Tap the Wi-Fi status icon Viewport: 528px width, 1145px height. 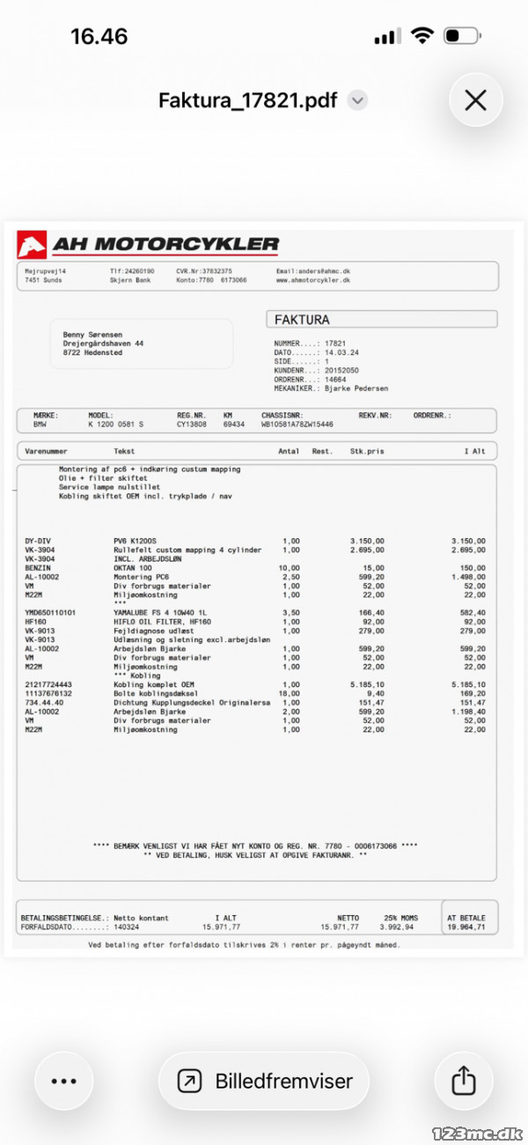422,37
